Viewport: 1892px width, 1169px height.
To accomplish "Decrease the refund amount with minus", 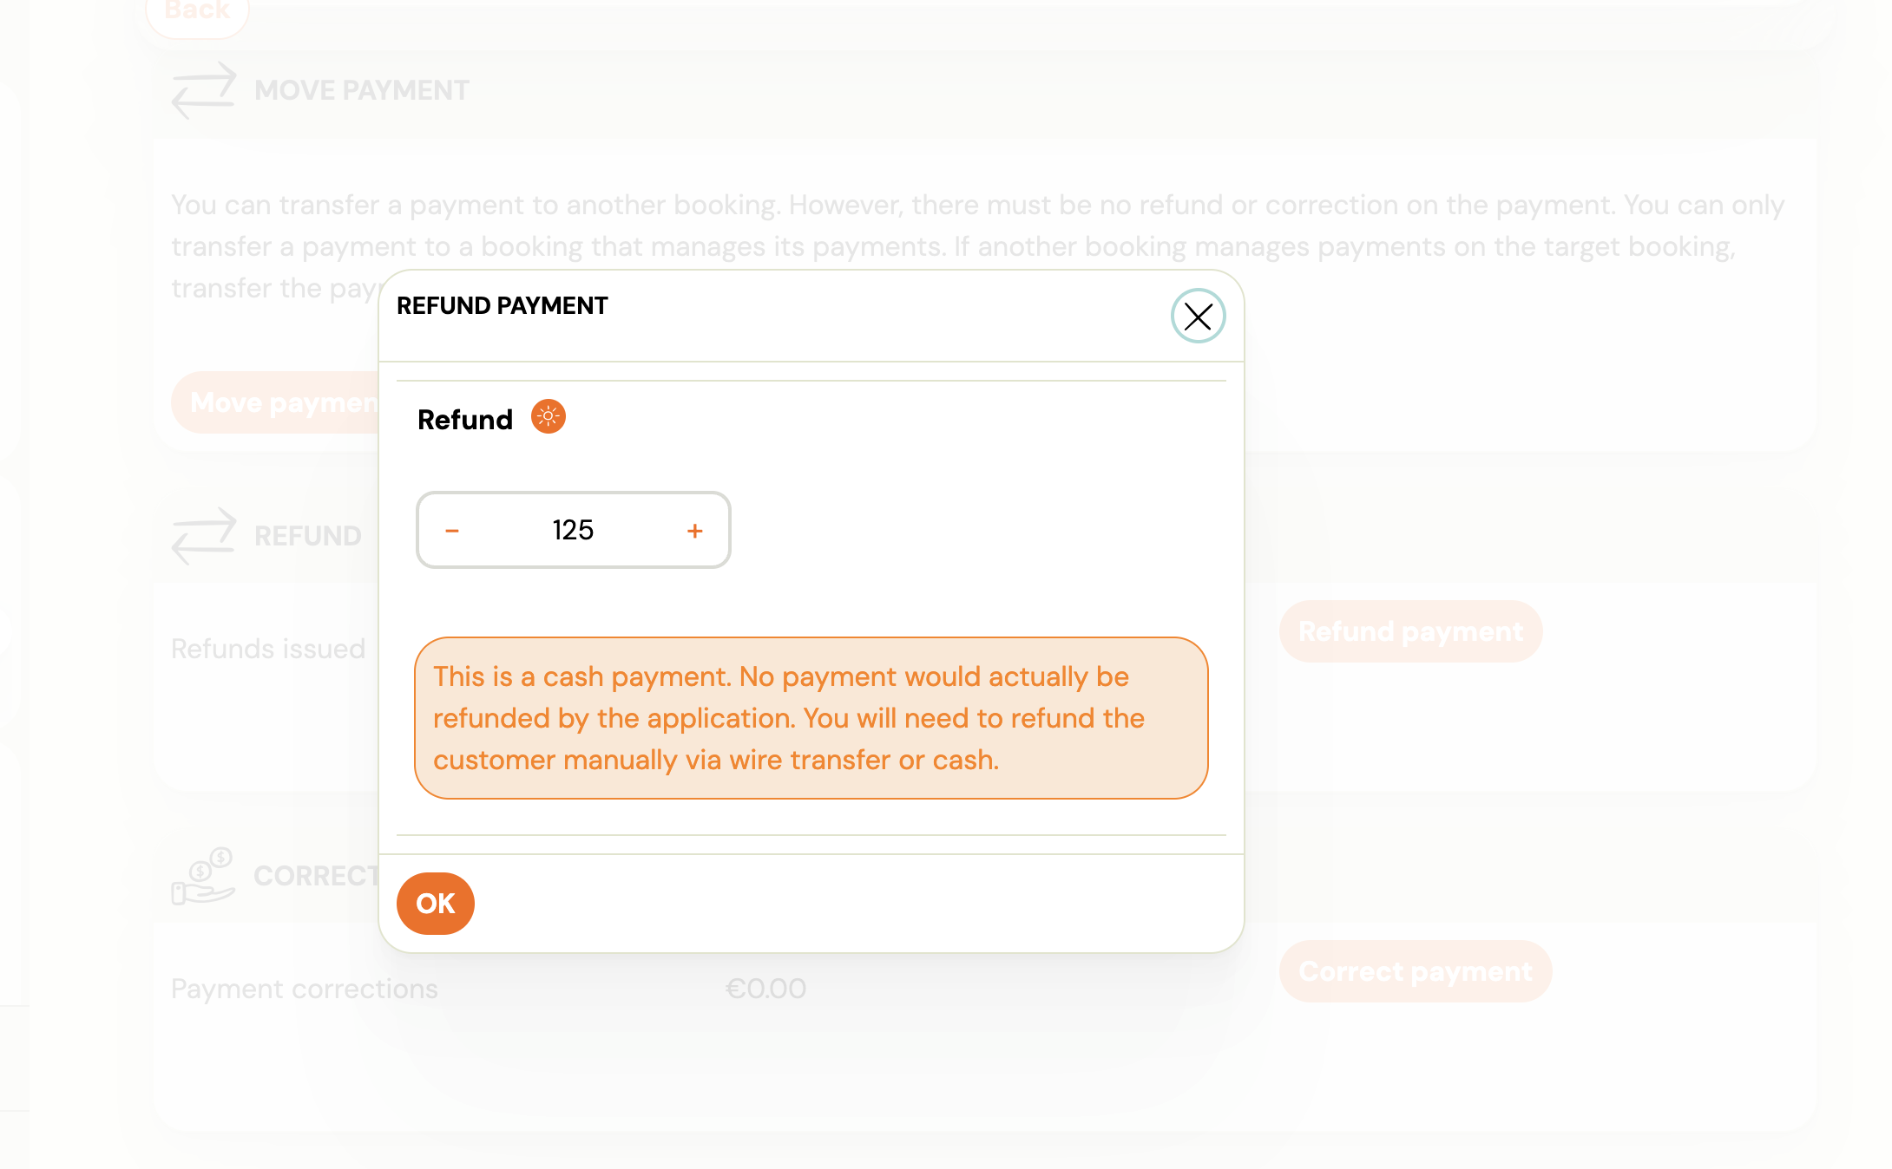I will click(452, 530).
